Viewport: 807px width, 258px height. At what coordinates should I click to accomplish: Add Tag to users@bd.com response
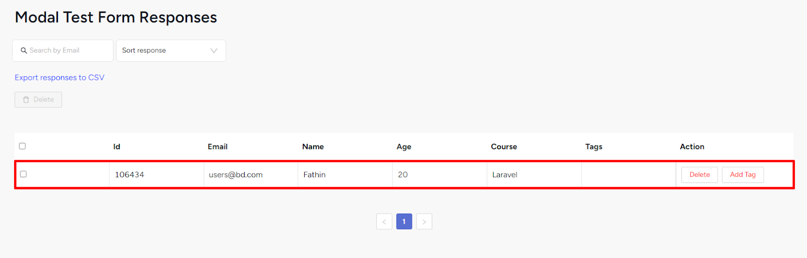pyautogui.click(x=743, y=175)
